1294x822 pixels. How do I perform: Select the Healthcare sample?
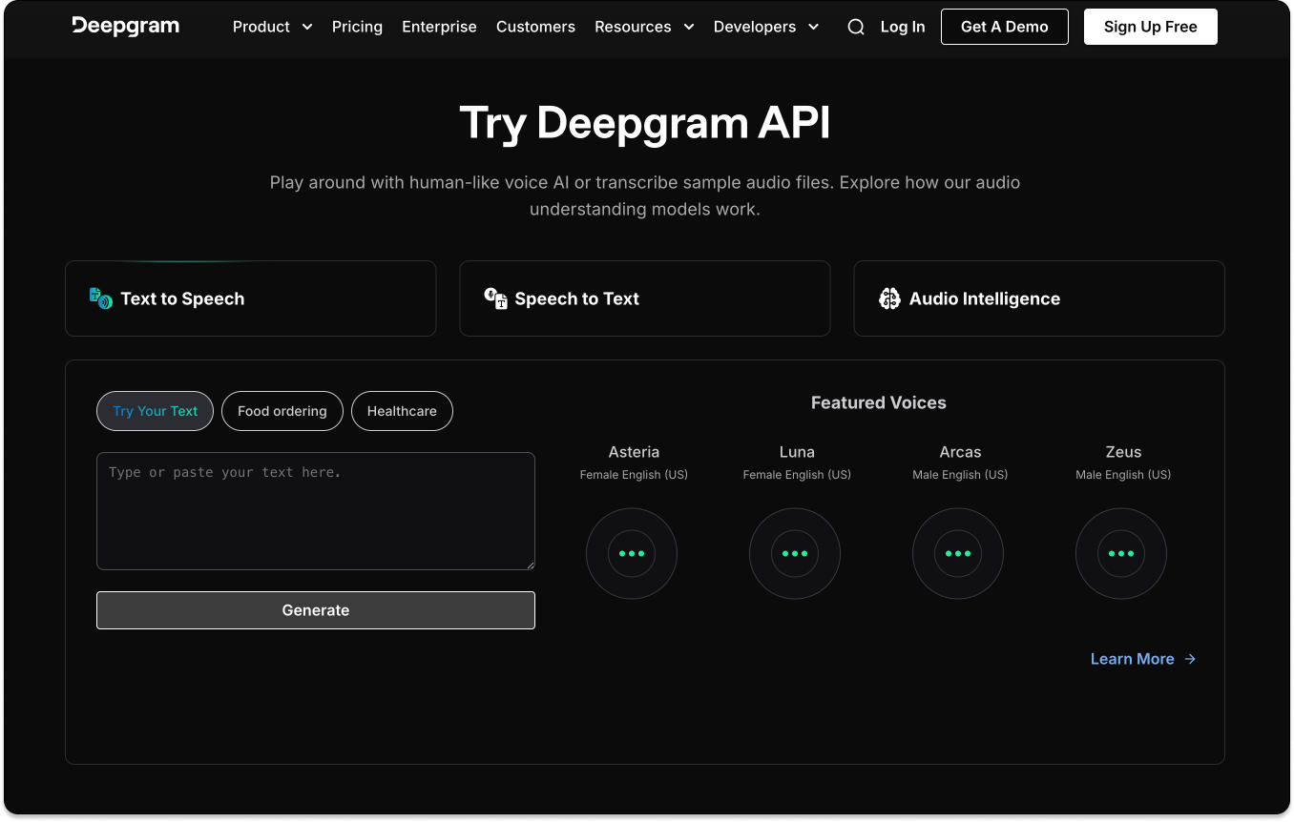click(402, 411)
